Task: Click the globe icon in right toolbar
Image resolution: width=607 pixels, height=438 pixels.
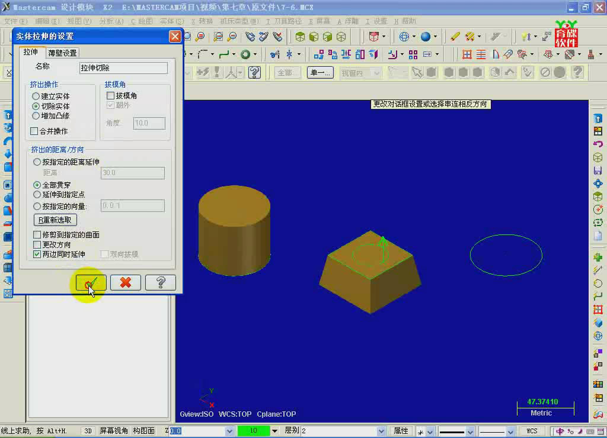Action: point(598,336)
